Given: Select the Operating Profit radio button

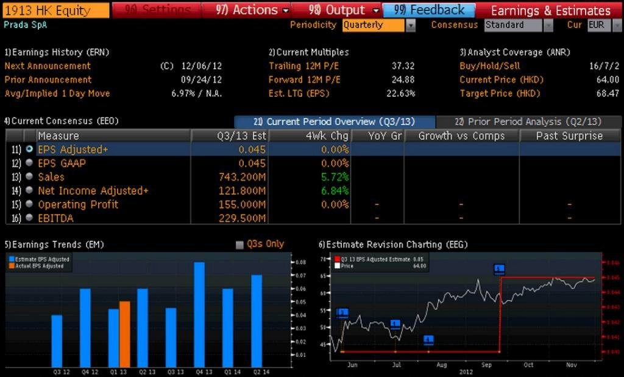Looking at the screenshot, I should point(29,204).
